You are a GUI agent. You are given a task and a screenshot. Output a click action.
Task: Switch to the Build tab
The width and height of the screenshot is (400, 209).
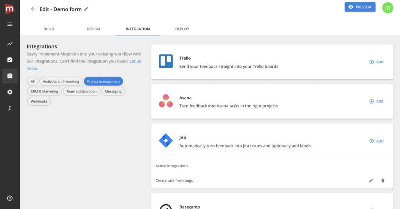(x=49, y=29)
